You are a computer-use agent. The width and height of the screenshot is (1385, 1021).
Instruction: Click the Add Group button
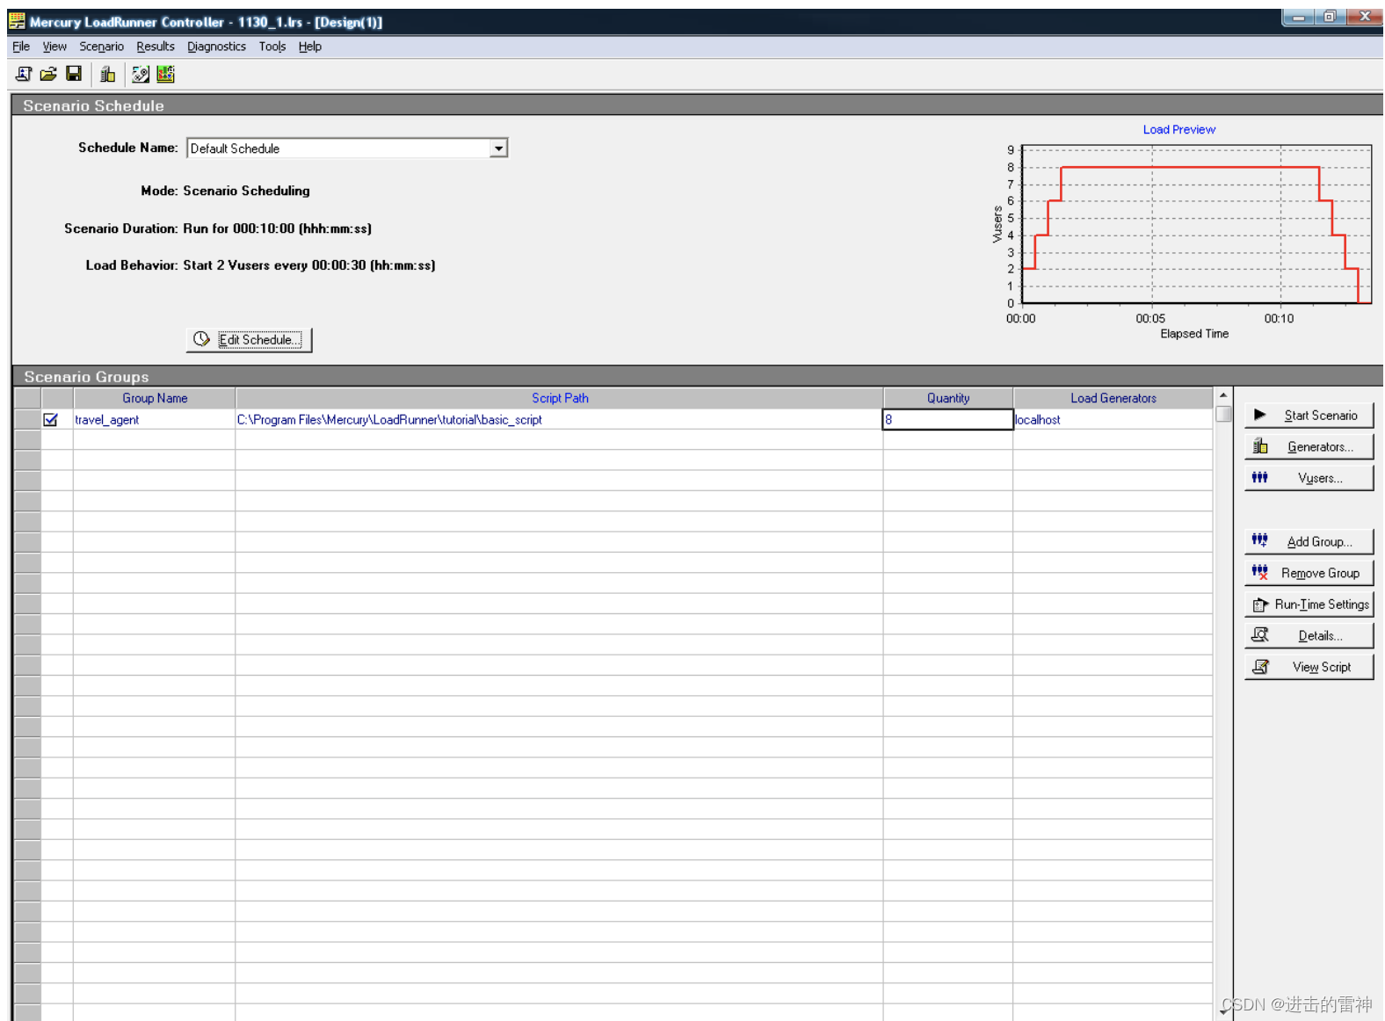pos(1309,541)
